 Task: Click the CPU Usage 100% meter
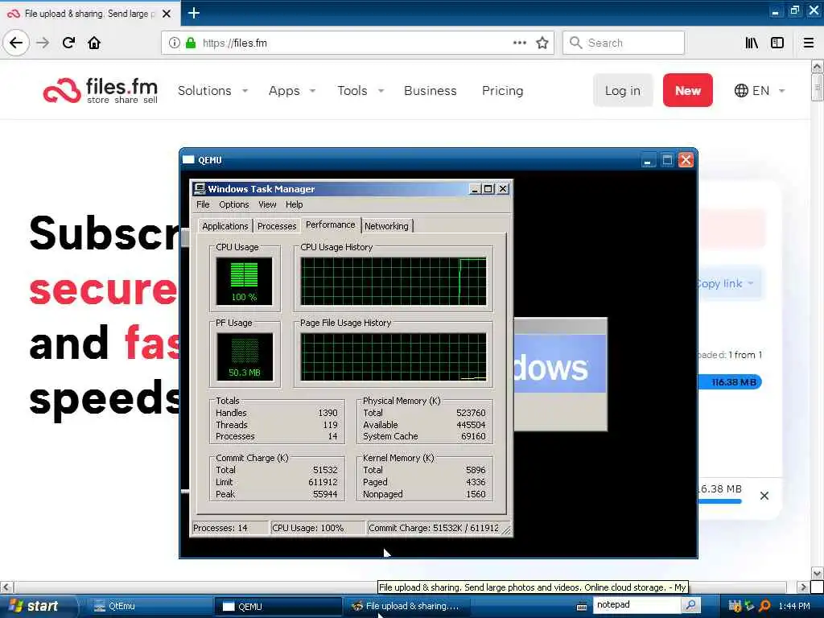245,281
